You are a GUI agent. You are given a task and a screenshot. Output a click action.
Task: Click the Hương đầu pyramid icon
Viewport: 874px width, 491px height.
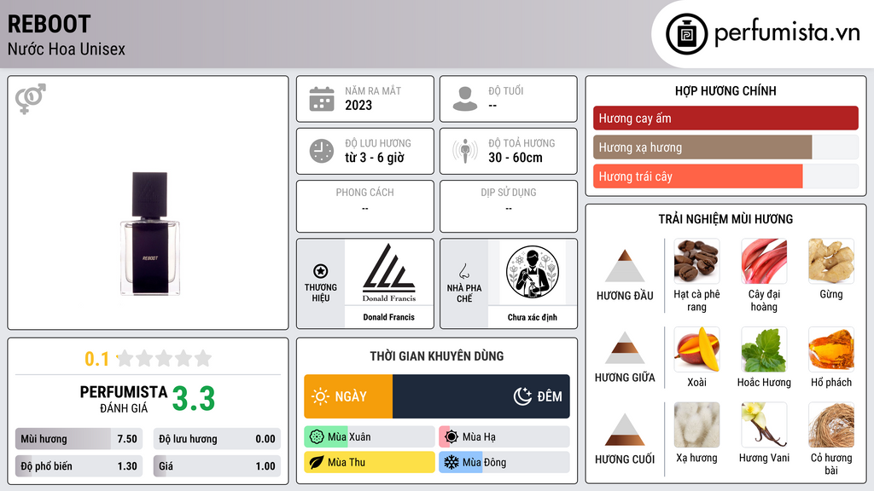click(625, 266)
